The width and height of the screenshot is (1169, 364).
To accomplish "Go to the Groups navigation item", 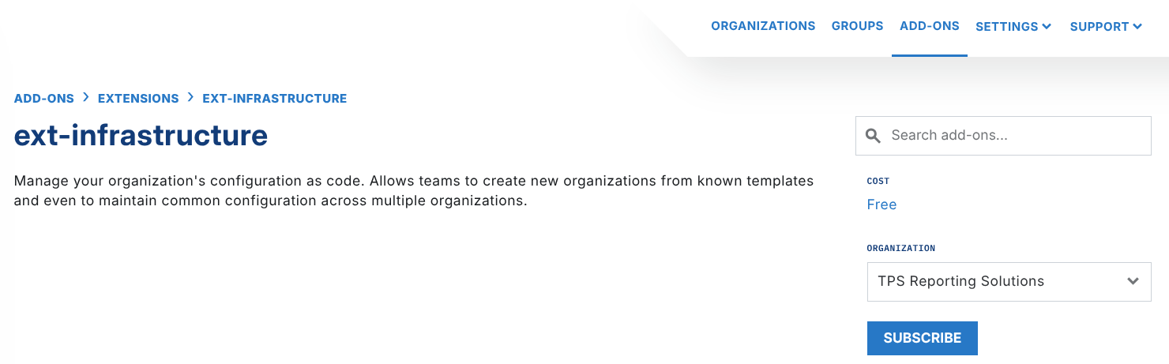I will coord(857,26).
